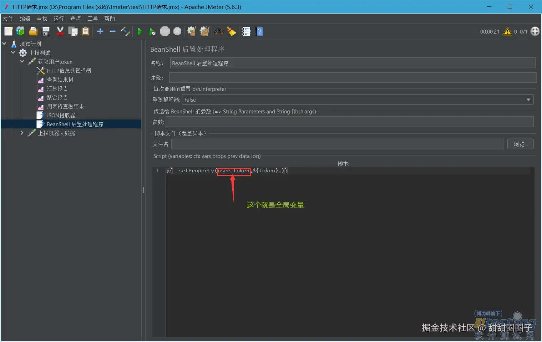The image size is (542, 342).
Task: Save the test plan with floppy icon
Action: 46,31
